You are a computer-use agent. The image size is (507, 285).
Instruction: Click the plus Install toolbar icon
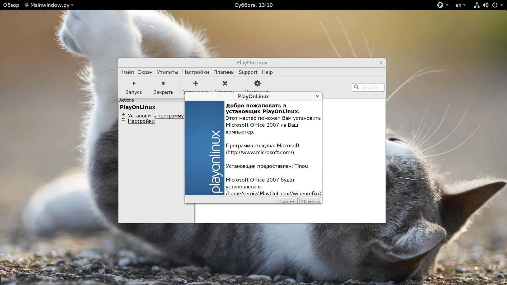point(195,83)
